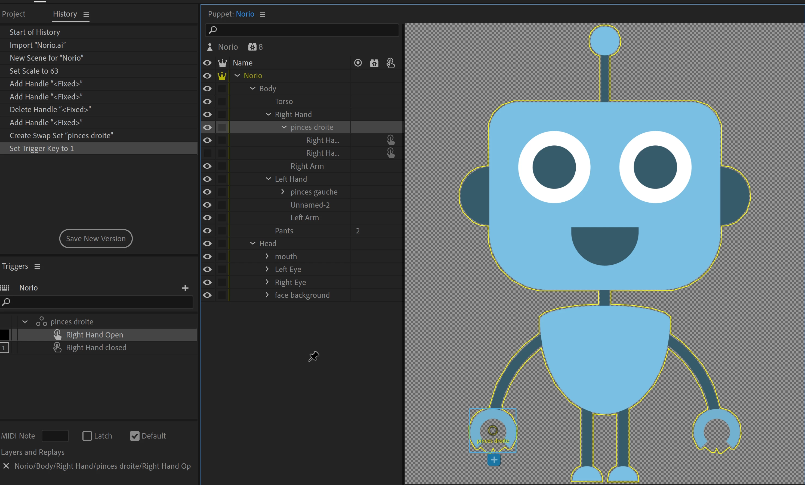Open the Puppet panel menu icon
Viewport: 805px width, 485px height.
[x=262, y=14]
